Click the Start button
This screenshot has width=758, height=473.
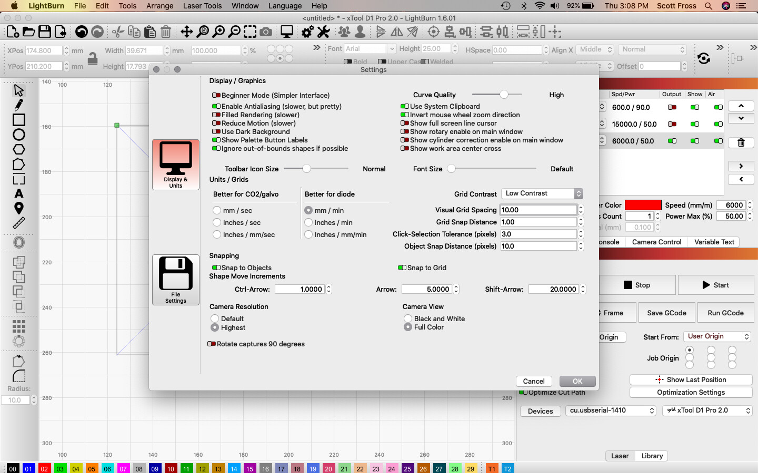(x=716, y=285)
